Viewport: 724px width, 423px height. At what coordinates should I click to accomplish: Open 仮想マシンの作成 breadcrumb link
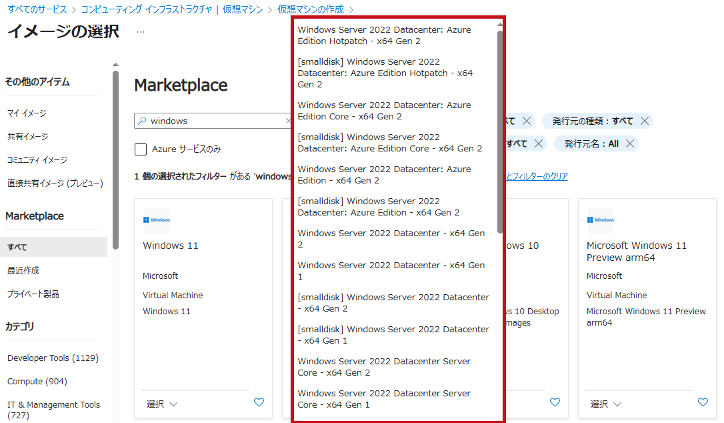[x=310, y=9]
